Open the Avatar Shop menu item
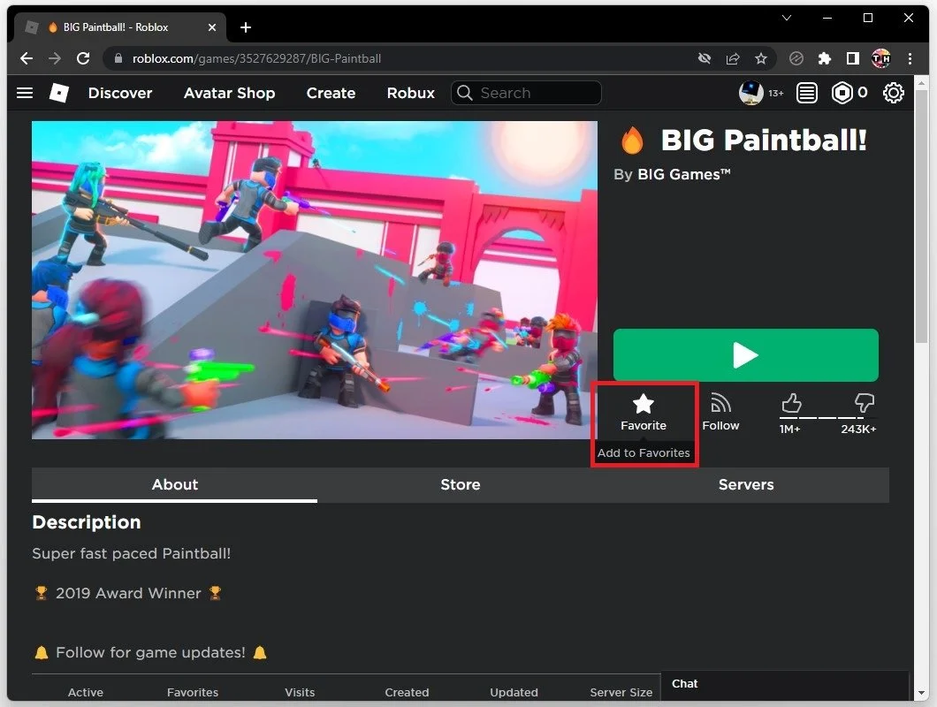This screenshot has width=937, height=707. tap(230, 93)
